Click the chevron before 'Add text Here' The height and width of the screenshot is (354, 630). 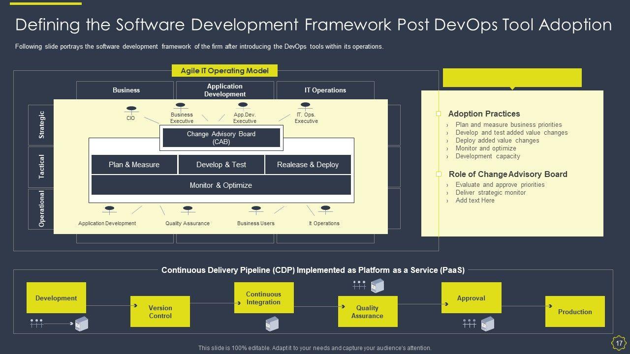447,201
